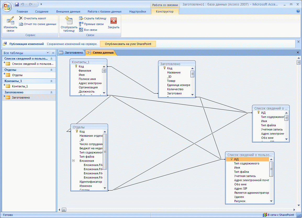Collapse navigation pane with double chevron
Viewport: 302px width, 218px height.
(53, 53)
